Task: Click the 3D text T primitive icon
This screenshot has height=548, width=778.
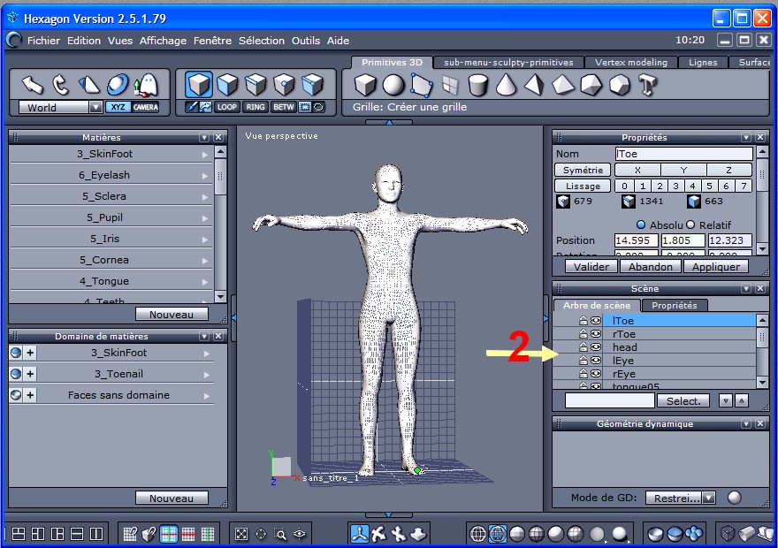Action: pos(647,85)
